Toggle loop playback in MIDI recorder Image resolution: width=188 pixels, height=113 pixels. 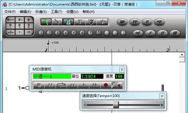point(61,85)
